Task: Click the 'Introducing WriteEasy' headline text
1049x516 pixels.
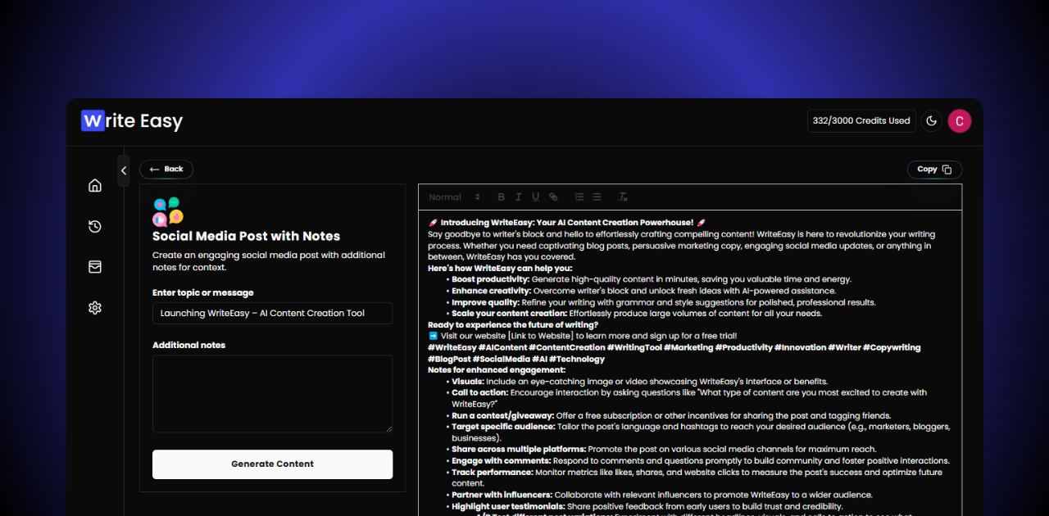Action: tap(567, 222)
